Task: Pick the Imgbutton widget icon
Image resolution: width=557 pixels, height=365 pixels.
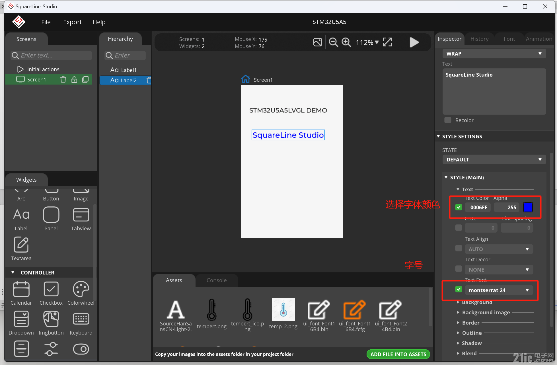Action: tap(51, 319)
